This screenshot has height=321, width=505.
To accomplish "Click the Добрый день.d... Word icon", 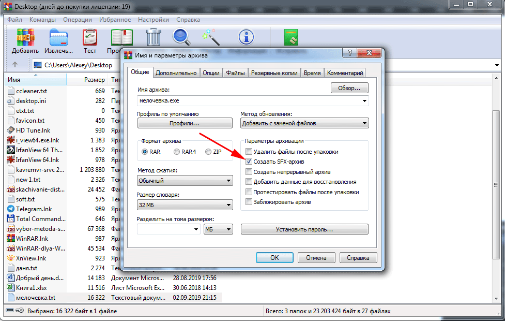I will click(x=11, y=278).
